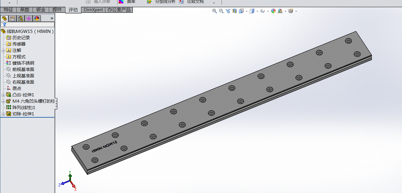Select 历史记录 in the feature tree
Viewport: 402px width, 193px height.
pos(21,38)
